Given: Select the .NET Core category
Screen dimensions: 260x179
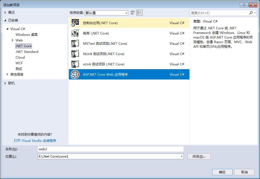Looking at the screenshot, I should [x=23, y=46].
